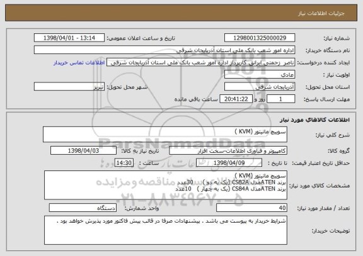The image size is (363, 256).
Task: Click the label اولویت نیاز
Action: pyautogui.click(x=337, y=75)
